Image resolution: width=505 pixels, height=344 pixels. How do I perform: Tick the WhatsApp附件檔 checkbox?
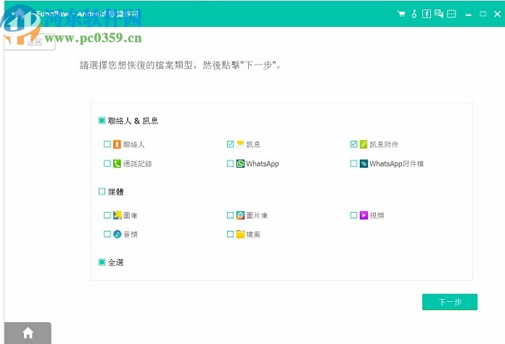[353, 163]
